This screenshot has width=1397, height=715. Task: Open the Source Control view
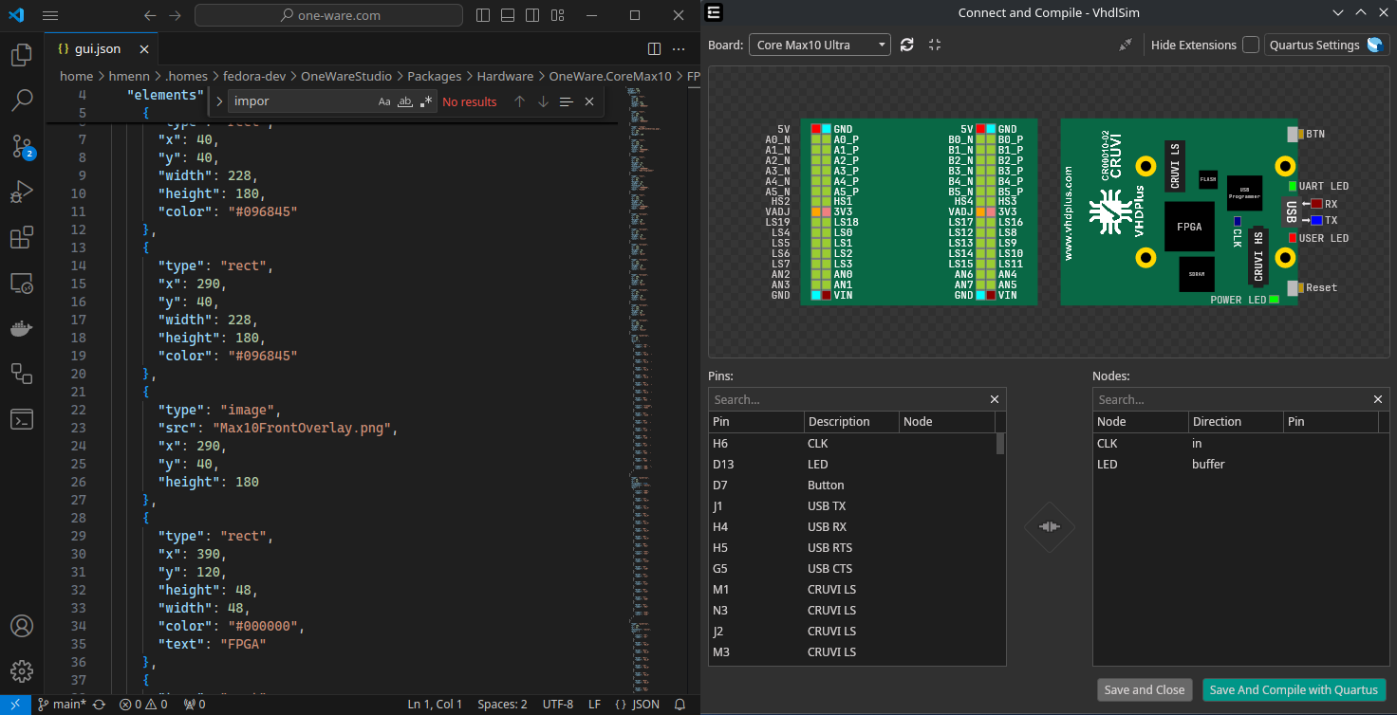22,145
